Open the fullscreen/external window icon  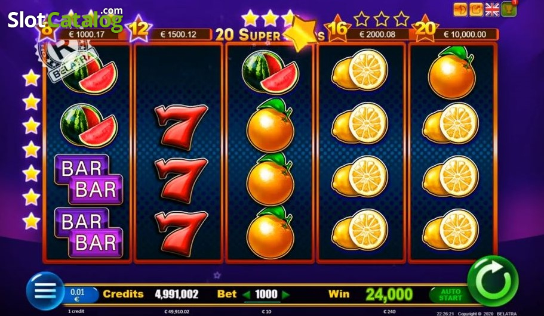(476, 10)
